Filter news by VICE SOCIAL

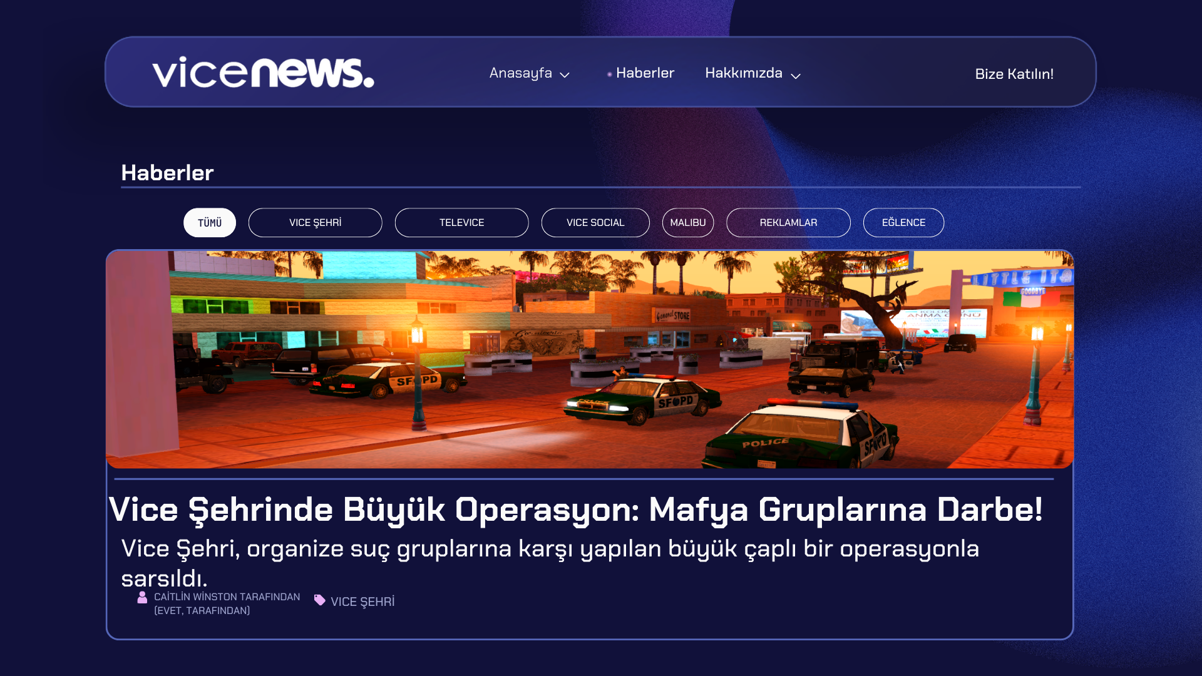[x=595, y=223]
